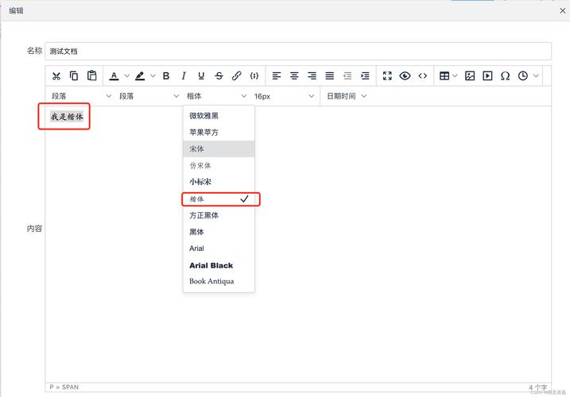
Task: Insert special character with Omega icon
Action: click(x=505, y=76)
